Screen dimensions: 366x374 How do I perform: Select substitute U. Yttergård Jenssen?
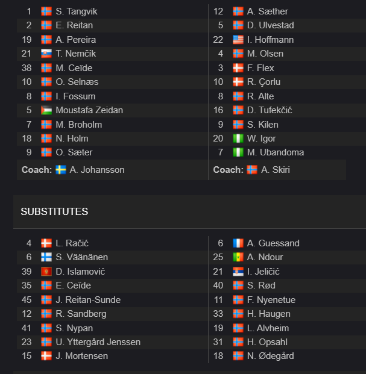tap(98, 342)
